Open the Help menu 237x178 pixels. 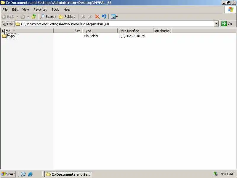(67, 9)
